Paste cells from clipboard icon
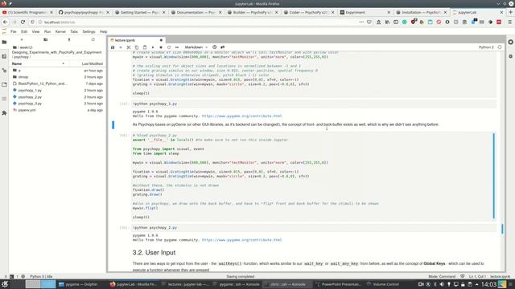 point(145,47)
